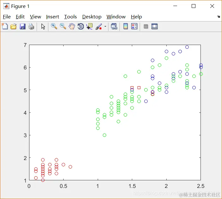Image resolution: width=222 pixels, height=199 pixels.
Task: Open the Window menu
Action: (116, 17)
